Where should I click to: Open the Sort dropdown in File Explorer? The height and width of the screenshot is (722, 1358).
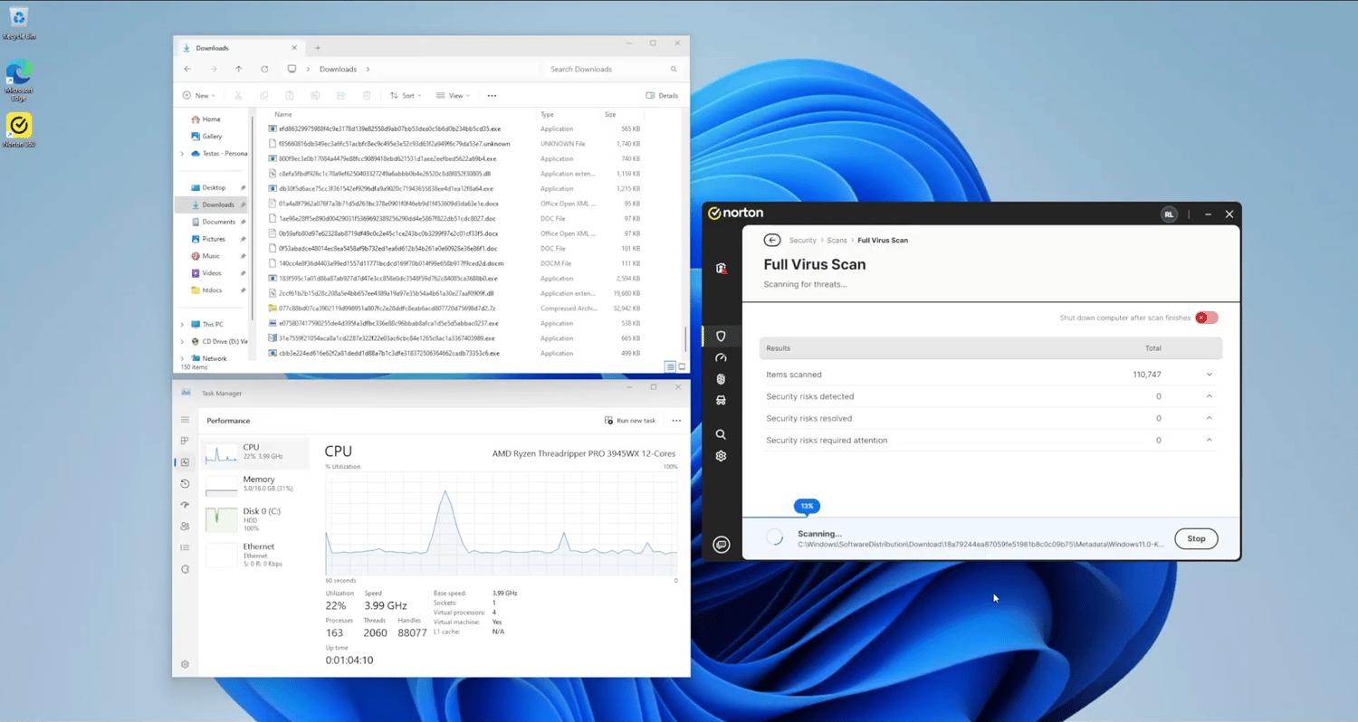(x=406, y=95)
